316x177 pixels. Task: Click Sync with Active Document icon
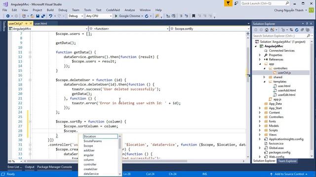(291, 29)
